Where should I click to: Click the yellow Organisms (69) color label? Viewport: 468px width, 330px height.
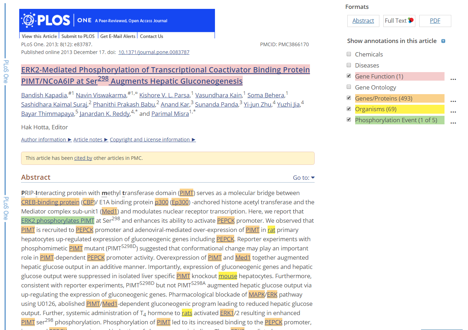[x=399, y=109]
